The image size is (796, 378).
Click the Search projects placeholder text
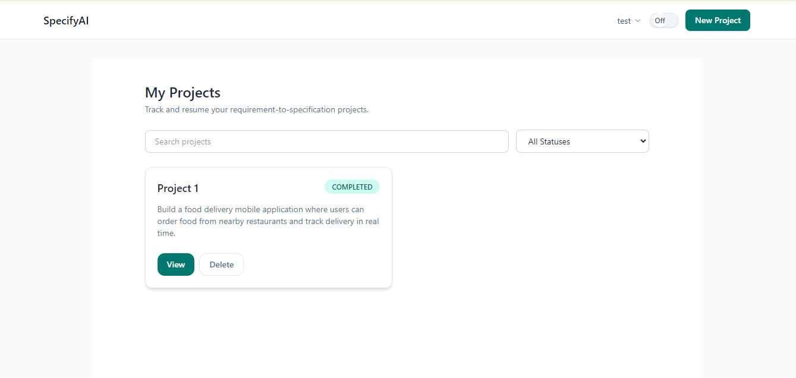click(183, 141)
